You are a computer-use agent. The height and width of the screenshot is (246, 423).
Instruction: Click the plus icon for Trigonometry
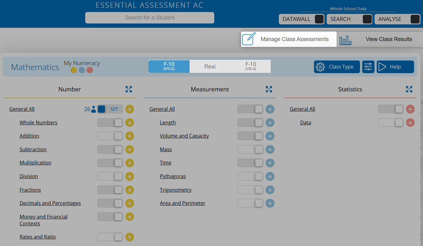coord(270,190)
